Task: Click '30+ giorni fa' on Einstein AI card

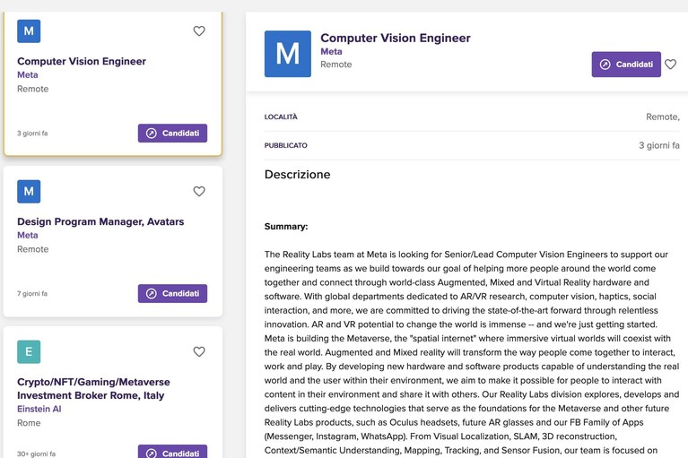Action: (37, 454)
